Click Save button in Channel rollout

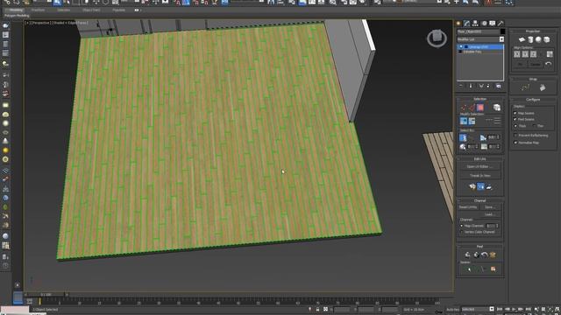[x=490, y=207]
